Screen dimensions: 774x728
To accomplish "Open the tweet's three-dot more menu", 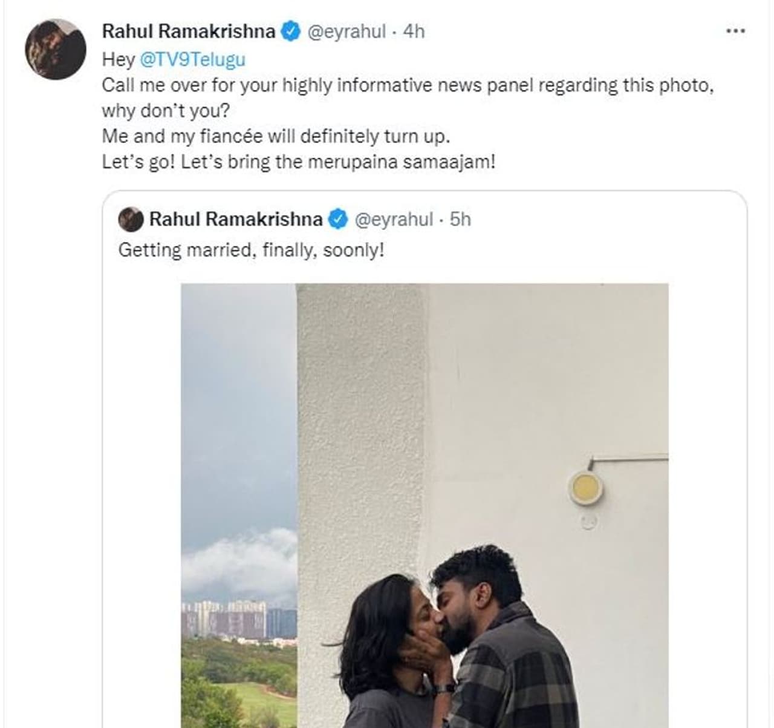I will [735, 31].
